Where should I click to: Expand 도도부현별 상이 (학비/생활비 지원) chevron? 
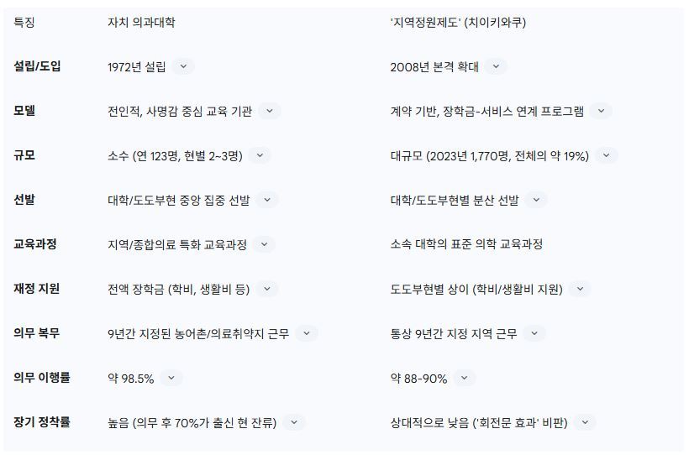(580, 289)
